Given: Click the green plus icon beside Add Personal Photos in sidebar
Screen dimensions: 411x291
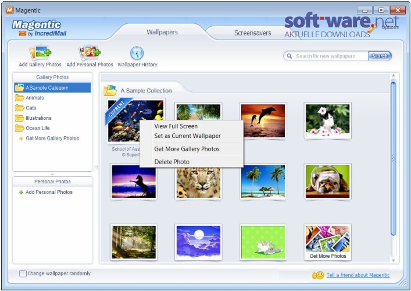Looking at the screenshot, I should [x=22, y=192].
